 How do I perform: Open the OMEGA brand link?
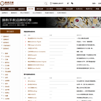coord(32,84)
